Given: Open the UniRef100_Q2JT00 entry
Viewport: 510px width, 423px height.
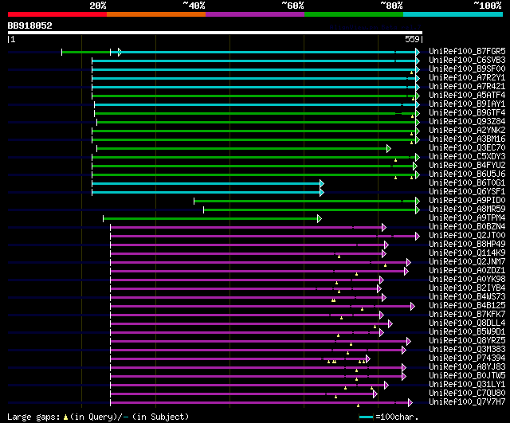Looking at the screenshot, I should (x=467, y=236).
